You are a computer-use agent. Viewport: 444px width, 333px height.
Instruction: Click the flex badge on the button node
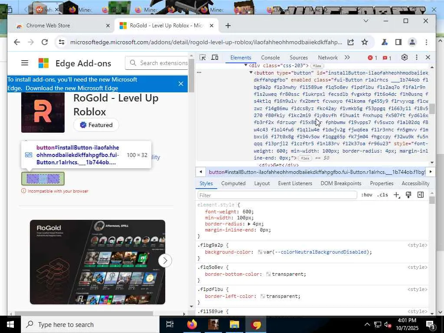coord(305,158)
